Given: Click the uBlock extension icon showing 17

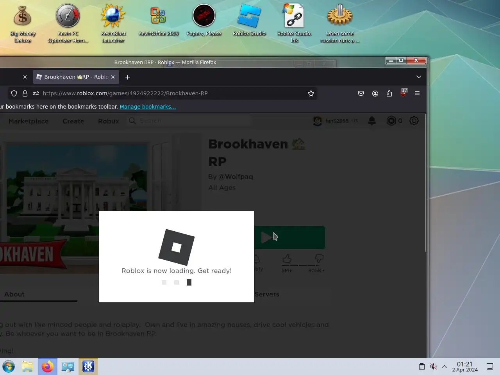Looking at the screenshot, I should coord(404,93).
